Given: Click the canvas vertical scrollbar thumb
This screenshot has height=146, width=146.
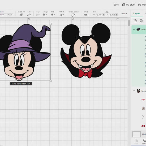Looking at the screenshot, I should pos(129,23).
